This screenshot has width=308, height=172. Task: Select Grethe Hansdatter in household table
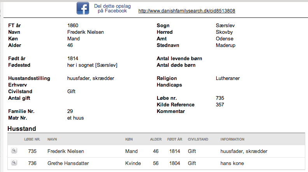point(68,163)
